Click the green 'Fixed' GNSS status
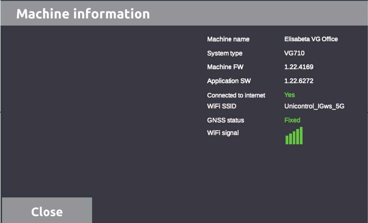Screen dimensions: 368x223 tap(292, 120)
